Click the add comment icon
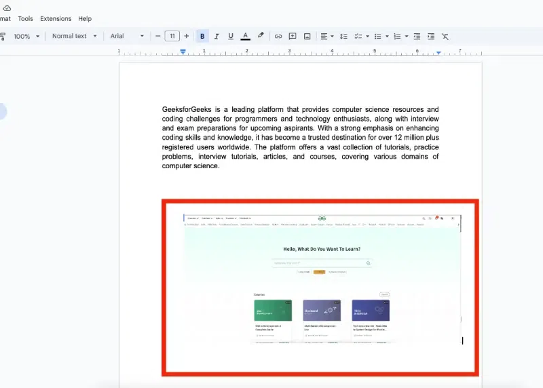The image size is (543, 388). [293, 36]
